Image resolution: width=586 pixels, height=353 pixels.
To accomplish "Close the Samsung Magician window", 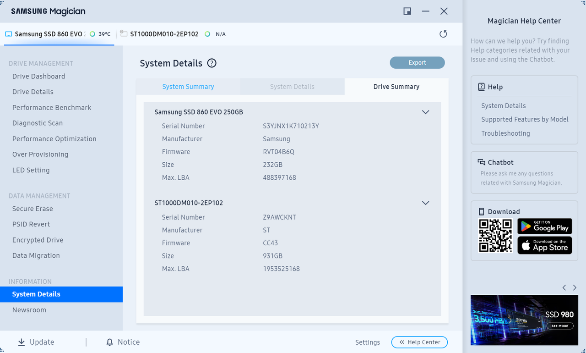I will tap(444, 11).
